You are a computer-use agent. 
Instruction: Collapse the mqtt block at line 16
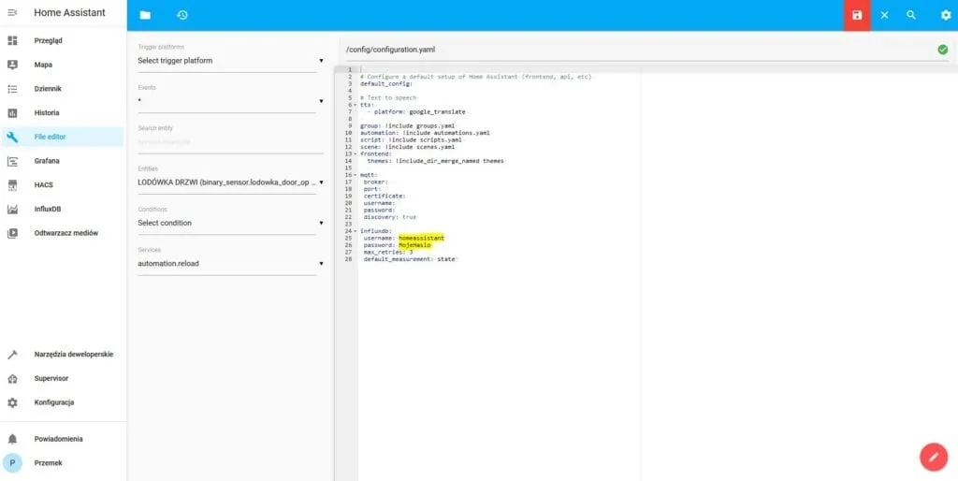pyautogui.click(x=355, y=175)
